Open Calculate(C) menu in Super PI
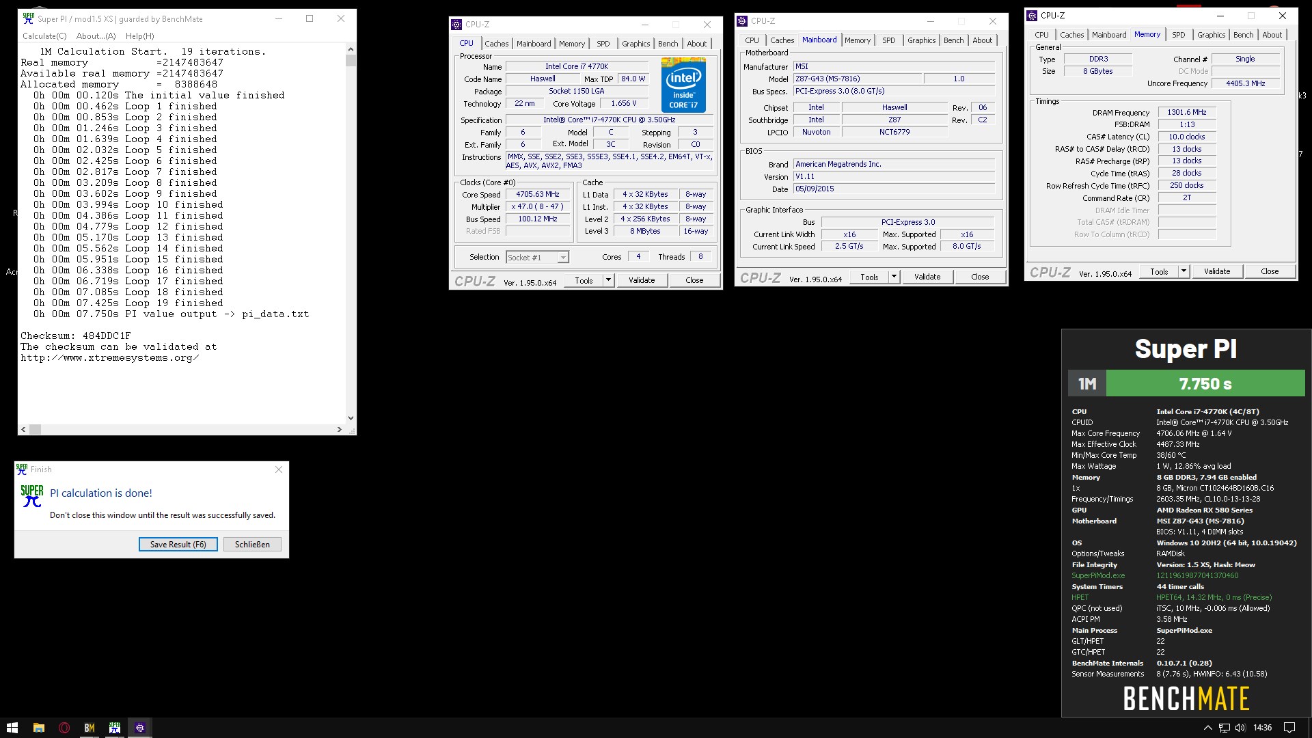This screenshot has height=738, width=1312. coord(44,36)
